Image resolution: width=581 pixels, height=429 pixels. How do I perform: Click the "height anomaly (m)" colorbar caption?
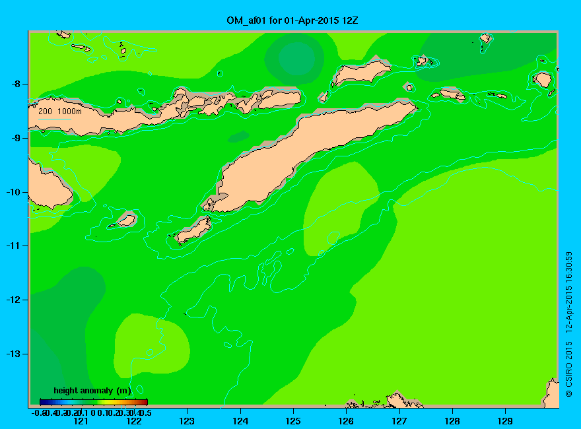coord(92,391)
